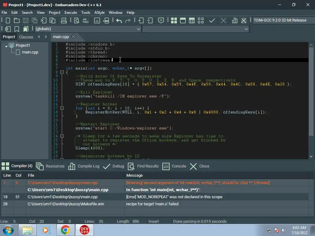Click the Close file toolbar icon
The image size is (315, 236).
click(x=43, y=21)
